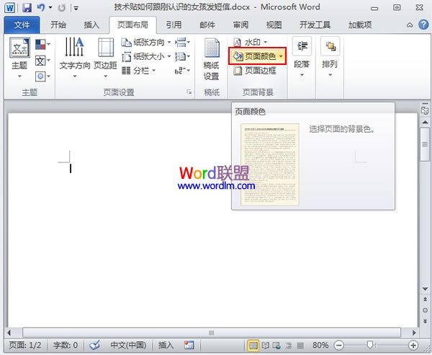The image size is (432, 355).
Task: Click horizontal scrollbar right arrow
Action: pyautogui.click(x=414, y=333)
